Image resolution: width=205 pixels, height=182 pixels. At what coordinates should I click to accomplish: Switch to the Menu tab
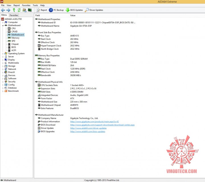4,15
